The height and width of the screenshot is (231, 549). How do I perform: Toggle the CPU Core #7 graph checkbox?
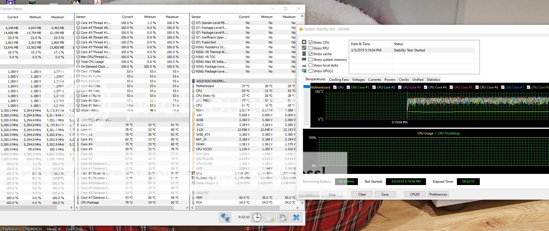click(503, 87)
